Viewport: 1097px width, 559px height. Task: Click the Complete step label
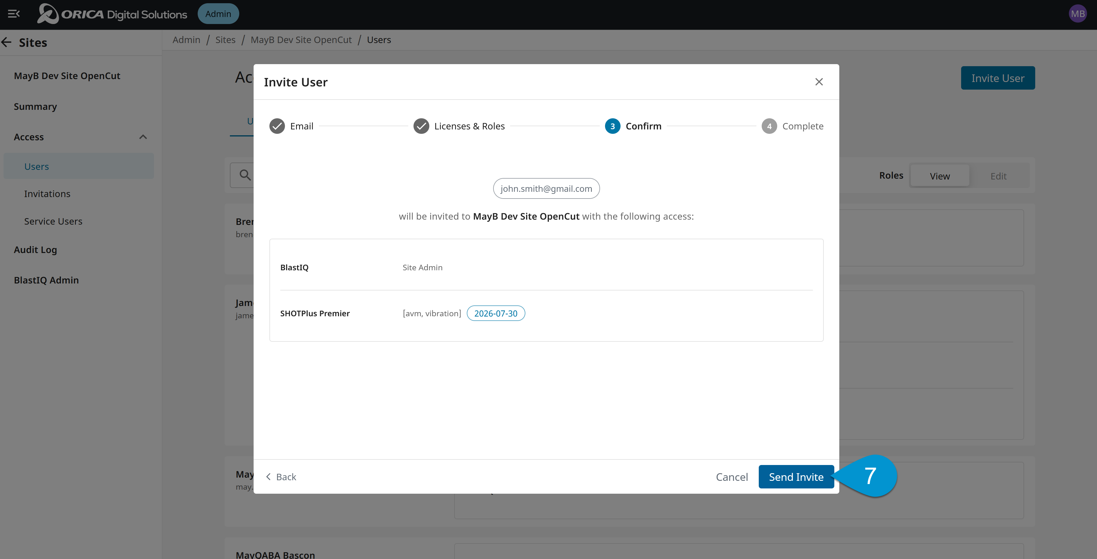[x=803, y=126]
